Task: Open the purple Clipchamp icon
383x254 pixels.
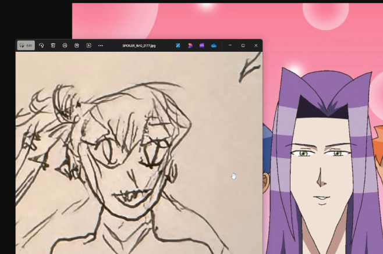Action: pyautogui.click(x=202, y=45)
